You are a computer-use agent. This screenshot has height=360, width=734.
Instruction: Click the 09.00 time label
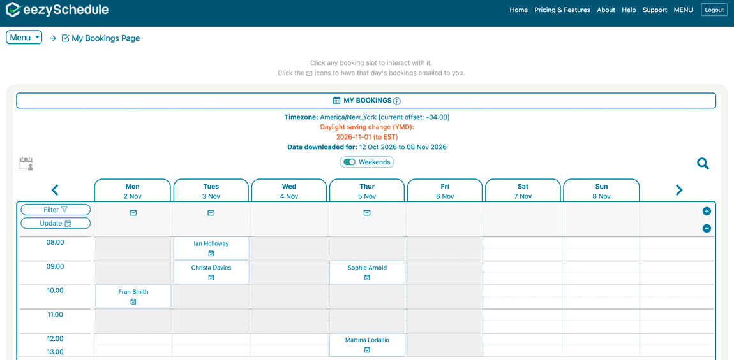[56, 266]
